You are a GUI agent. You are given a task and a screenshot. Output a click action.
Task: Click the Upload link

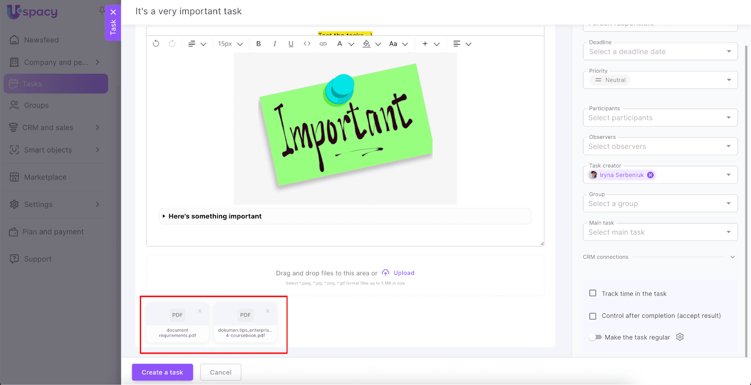point(404,273)
